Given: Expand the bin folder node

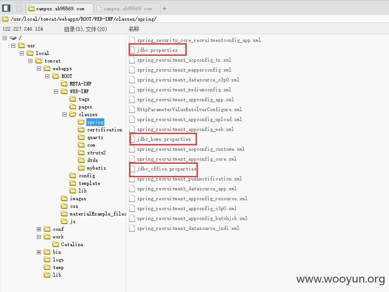Looking at the screenshot, I should pyautogui.click(x=39, y=252).
